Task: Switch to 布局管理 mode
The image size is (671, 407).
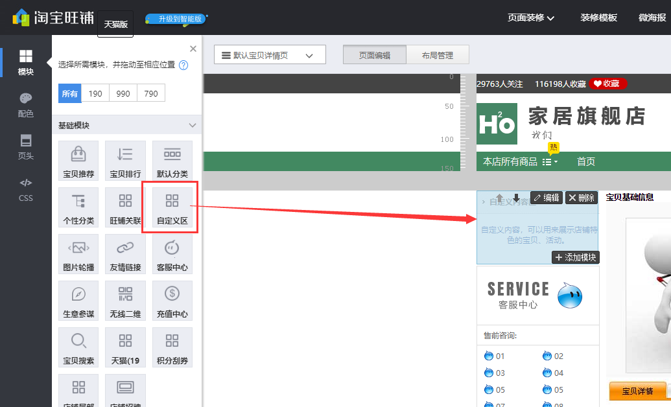Action: [x=438, y=55]
